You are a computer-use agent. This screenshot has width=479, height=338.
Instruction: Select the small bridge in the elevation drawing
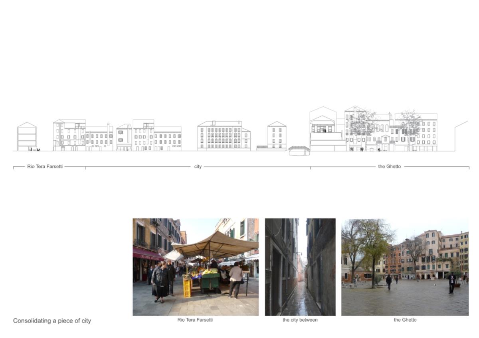click(x=299, y=150)
